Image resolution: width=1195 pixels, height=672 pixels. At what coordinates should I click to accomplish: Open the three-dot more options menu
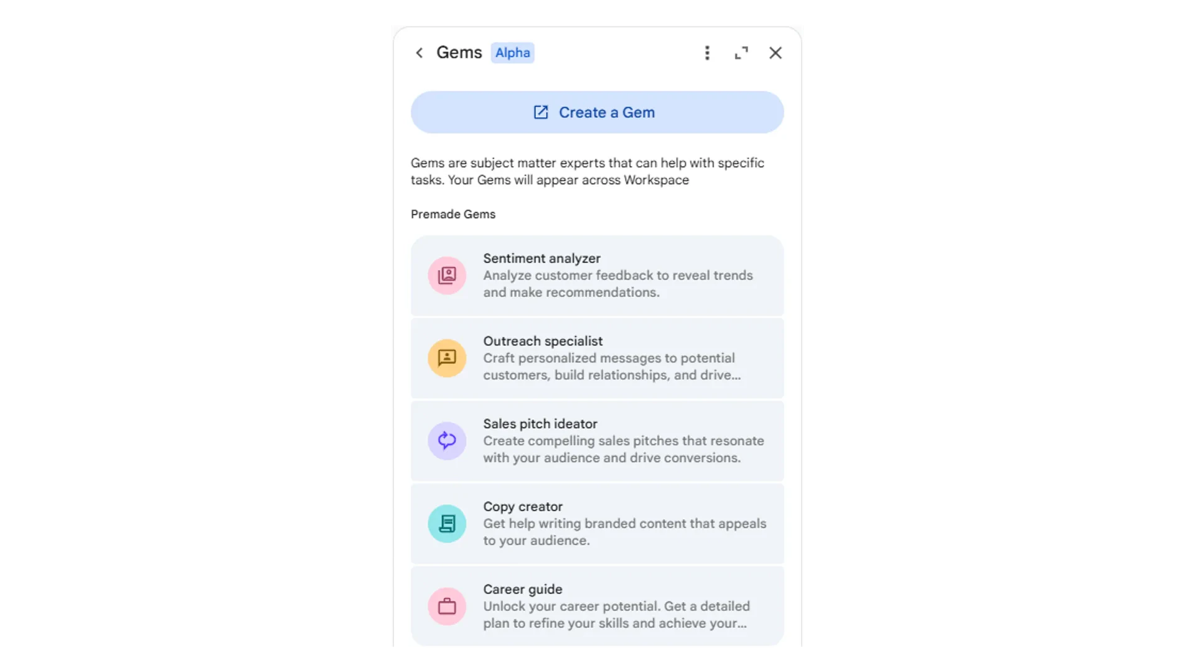707,53
